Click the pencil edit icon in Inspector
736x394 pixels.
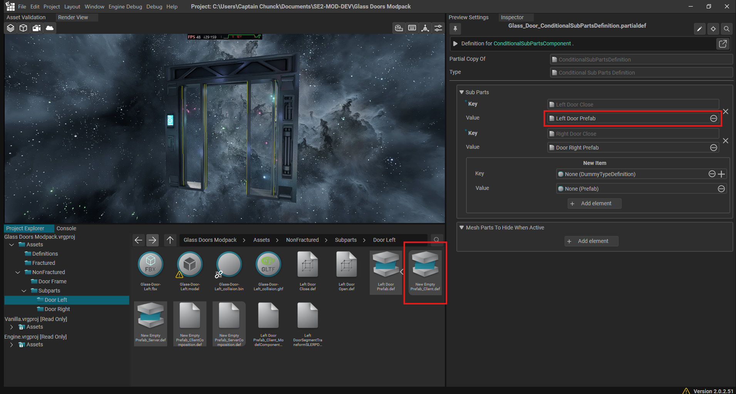[x=699, y=29]
